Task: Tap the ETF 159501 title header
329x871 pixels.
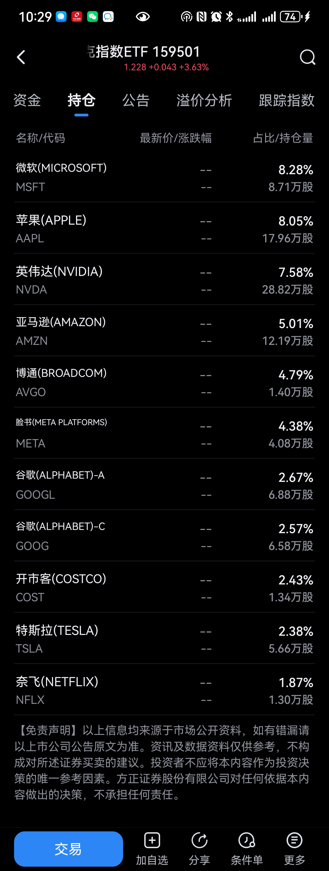Action: pyautogui.click(x=143, y=52)
